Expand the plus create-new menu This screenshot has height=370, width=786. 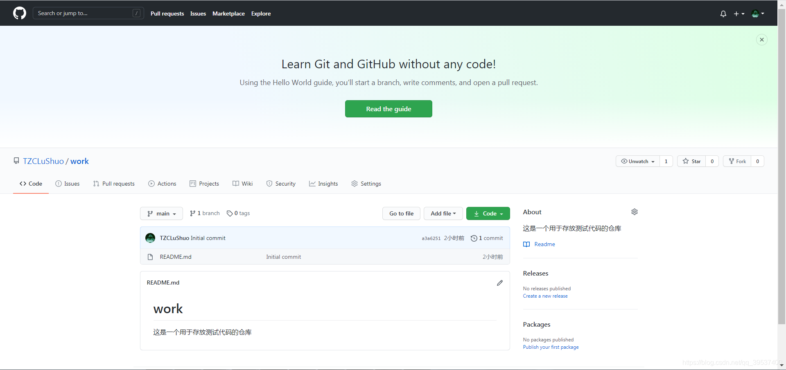739,13
